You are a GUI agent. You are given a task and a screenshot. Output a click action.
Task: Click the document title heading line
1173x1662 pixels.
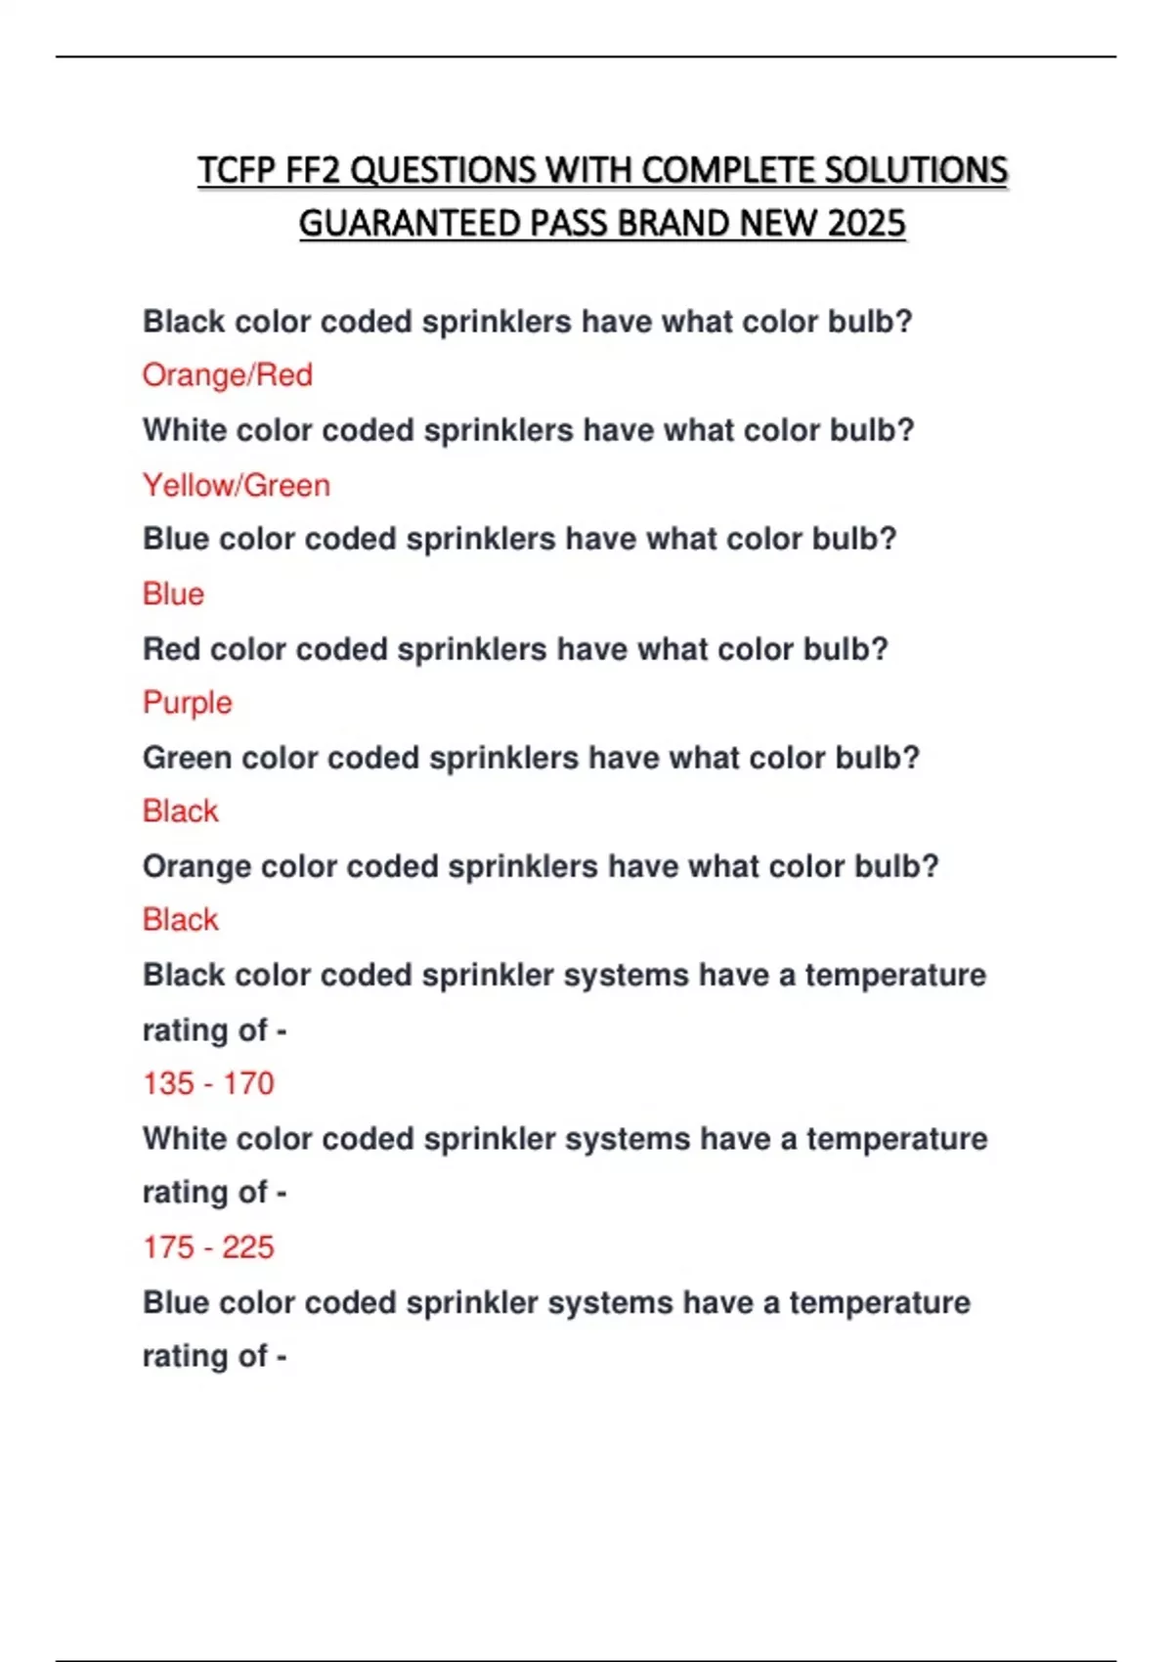tap(602, 170)
